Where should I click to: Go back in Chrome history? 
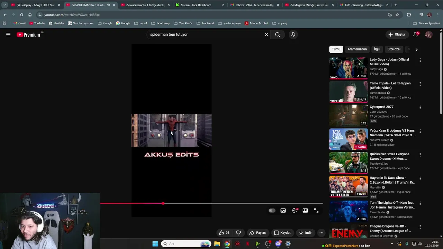(x=5, y=15)
